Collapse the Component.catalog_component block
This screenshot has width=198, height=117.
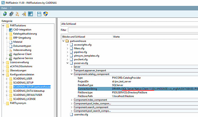click(x=72, y=74)
